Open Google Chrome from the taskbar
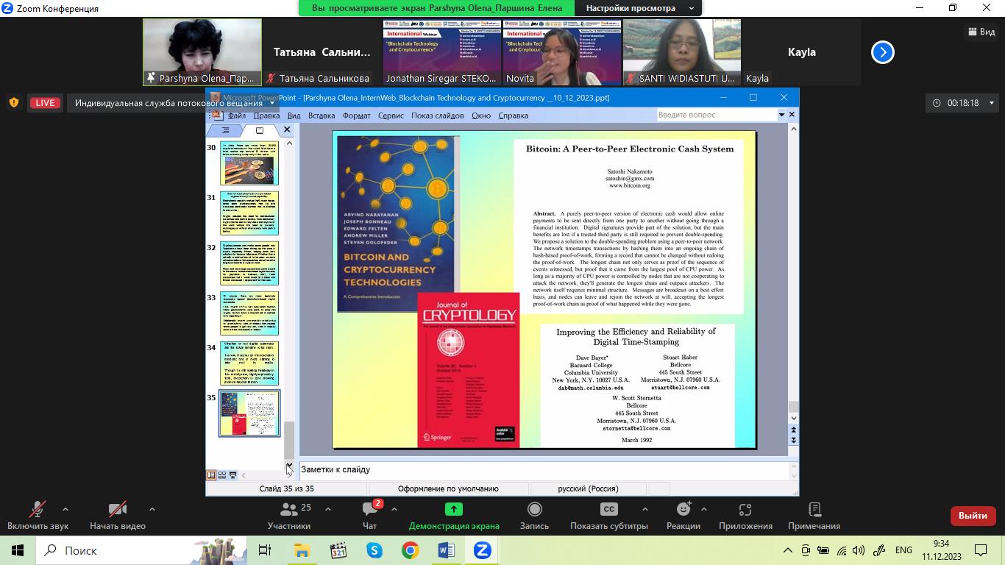 [x=411, y=550]
